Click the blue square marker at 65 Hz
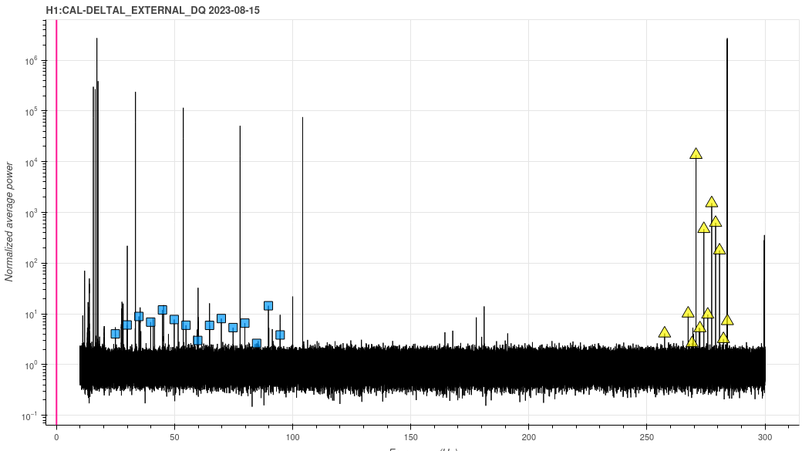 tap(209, 325)
